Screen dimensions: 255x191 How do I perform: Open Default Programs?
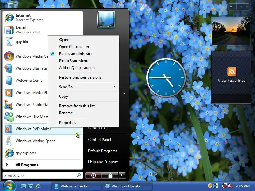[x=103, y=151]
